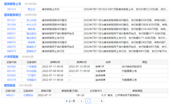Click the 解禁日期 column header
The width and height of the screenshot is (171, 104).
pos(46,91)
